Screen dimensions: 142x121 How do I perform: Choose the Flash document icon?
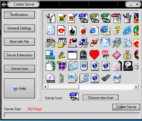click(83, 30)
